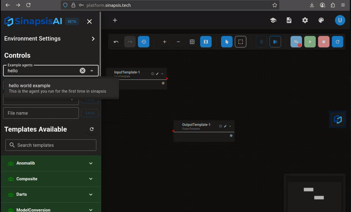Add a new tab with plus button

pyautogui.click(x=115, y=20)
